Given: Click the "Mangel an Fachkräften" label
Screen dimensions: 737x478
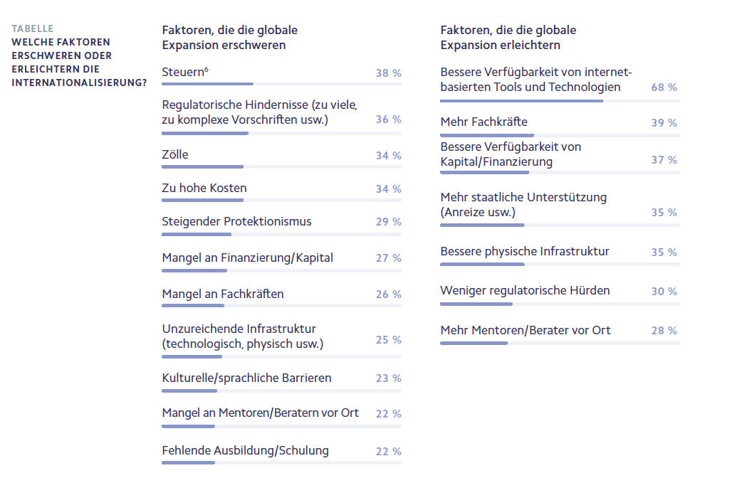Looking at the screenshot, I should (223, 294).
